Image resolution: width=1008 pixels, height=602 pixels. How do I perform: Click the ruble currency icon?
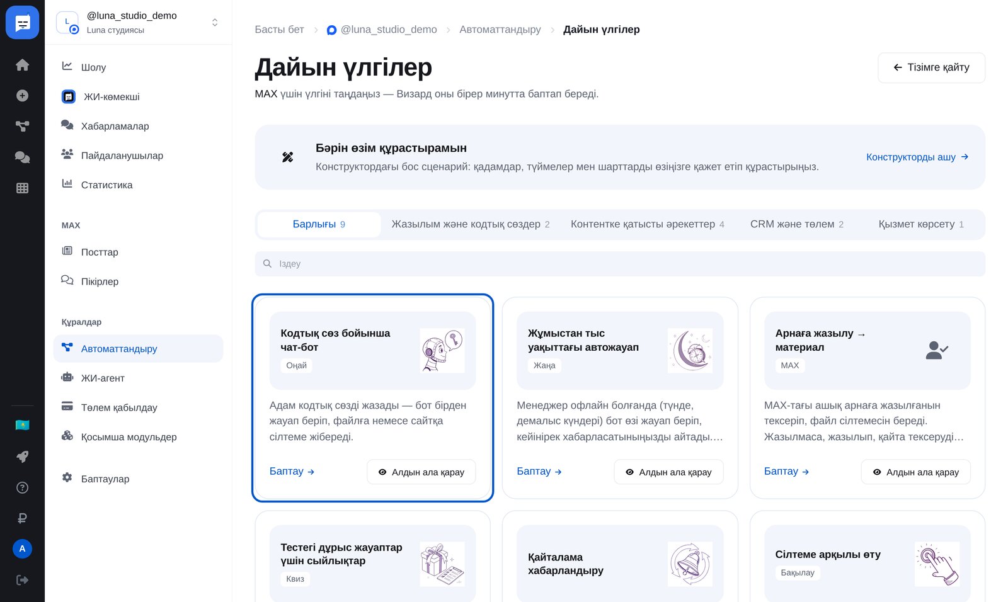[22, 518]
